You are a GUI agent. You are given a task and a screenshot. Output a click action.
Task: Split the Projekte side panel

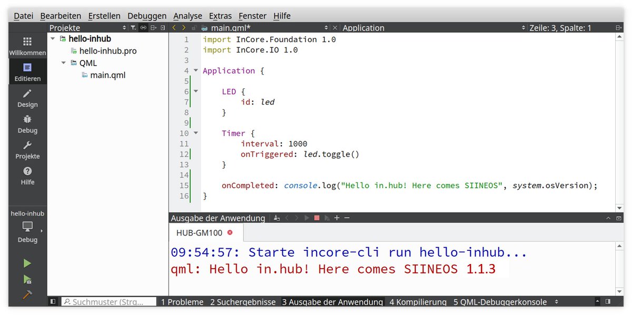(153, 28)
